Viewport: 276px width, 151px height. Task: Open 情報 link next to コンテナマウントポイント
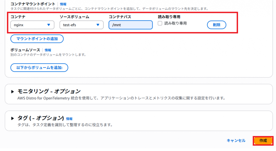[x=63, y=4]
